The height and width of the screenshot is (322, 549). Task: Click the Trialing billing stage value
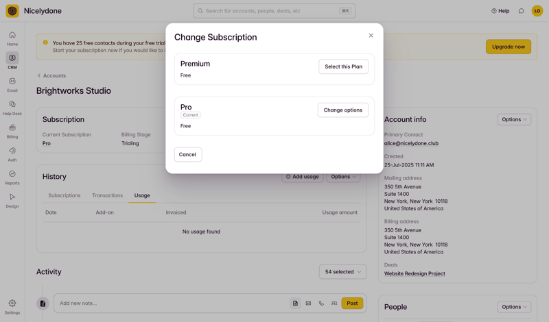pyautogui.click(x=130, y=143)
